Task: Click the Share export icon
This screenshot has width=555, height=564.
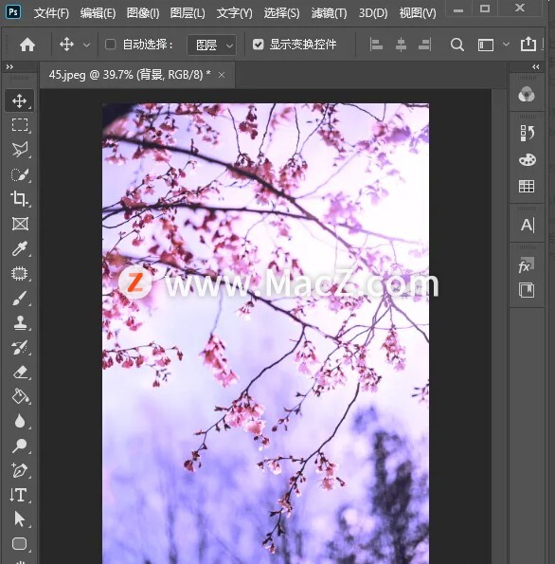Action: click(x=528, y=45)
